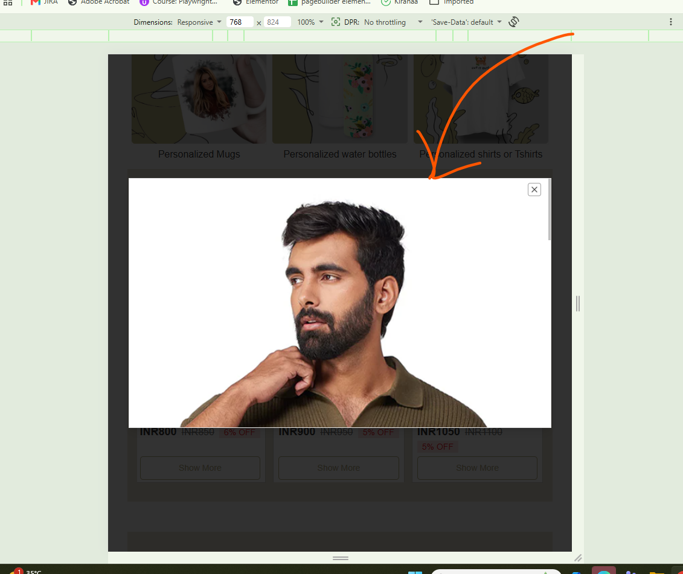The height and width of the screenshot is (574, 683).
Task: Open the device toolbar three-dot menu
Action: 671,22
